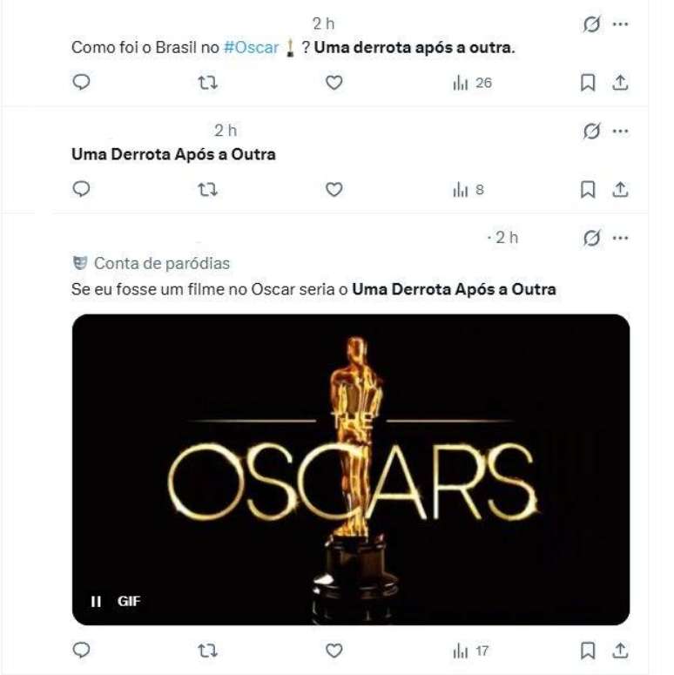Bookmark the Brasil no Oscar tweet

[x=588, y=83]
